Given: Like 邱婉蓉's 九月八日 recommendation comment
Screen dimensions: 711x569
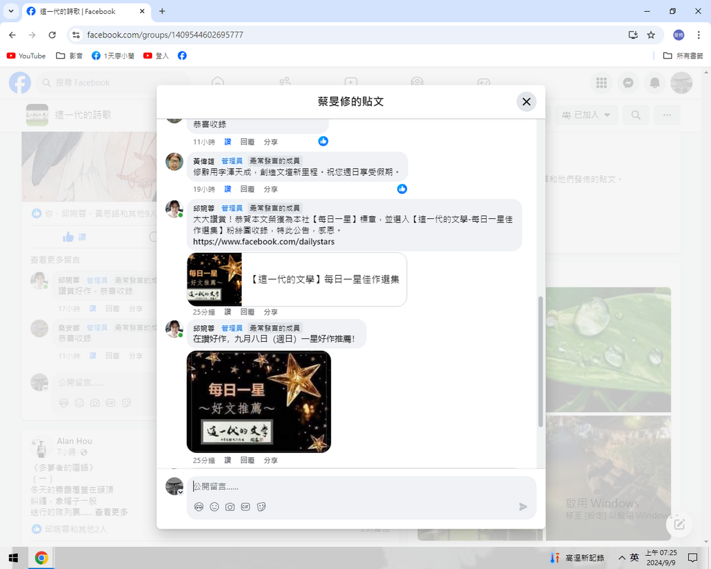Looking at the screenshot, I should 228,460.
